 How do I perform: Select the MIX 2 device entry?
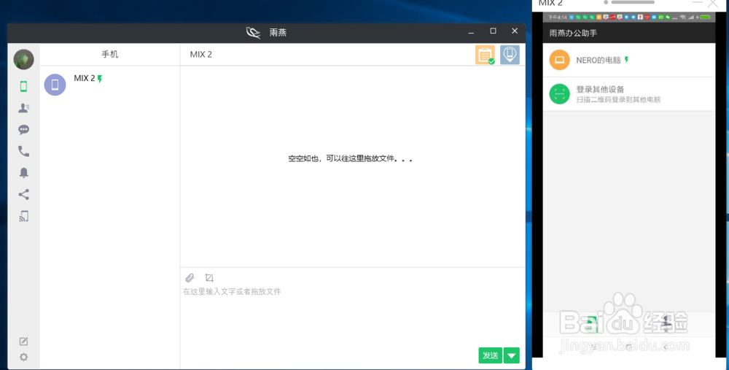pyautogui.click(x=110, y=85)
